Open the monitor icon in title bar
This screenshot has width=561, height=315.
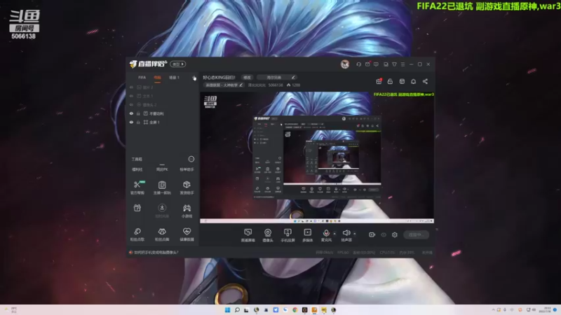coord(386,64)
